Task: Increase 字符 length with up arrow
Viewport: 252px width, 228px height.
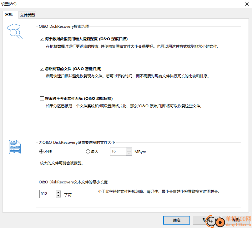Action: point(58,192)
